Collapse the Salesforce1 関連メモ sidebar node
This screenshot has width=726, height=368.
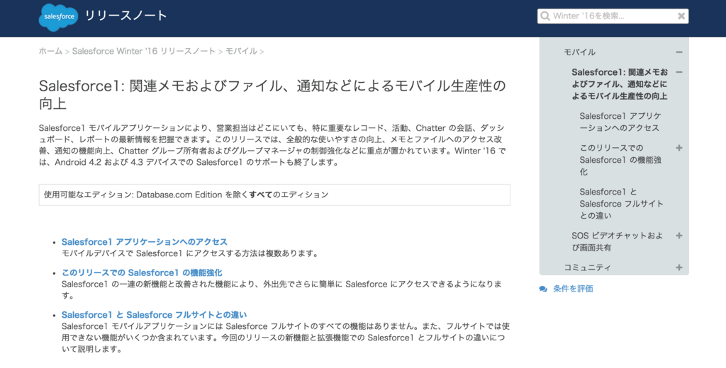(678, 72)
